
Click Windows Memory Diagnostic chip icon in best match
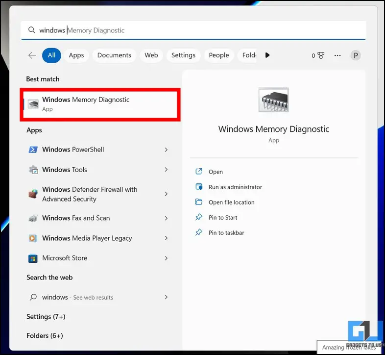[33, 104]
